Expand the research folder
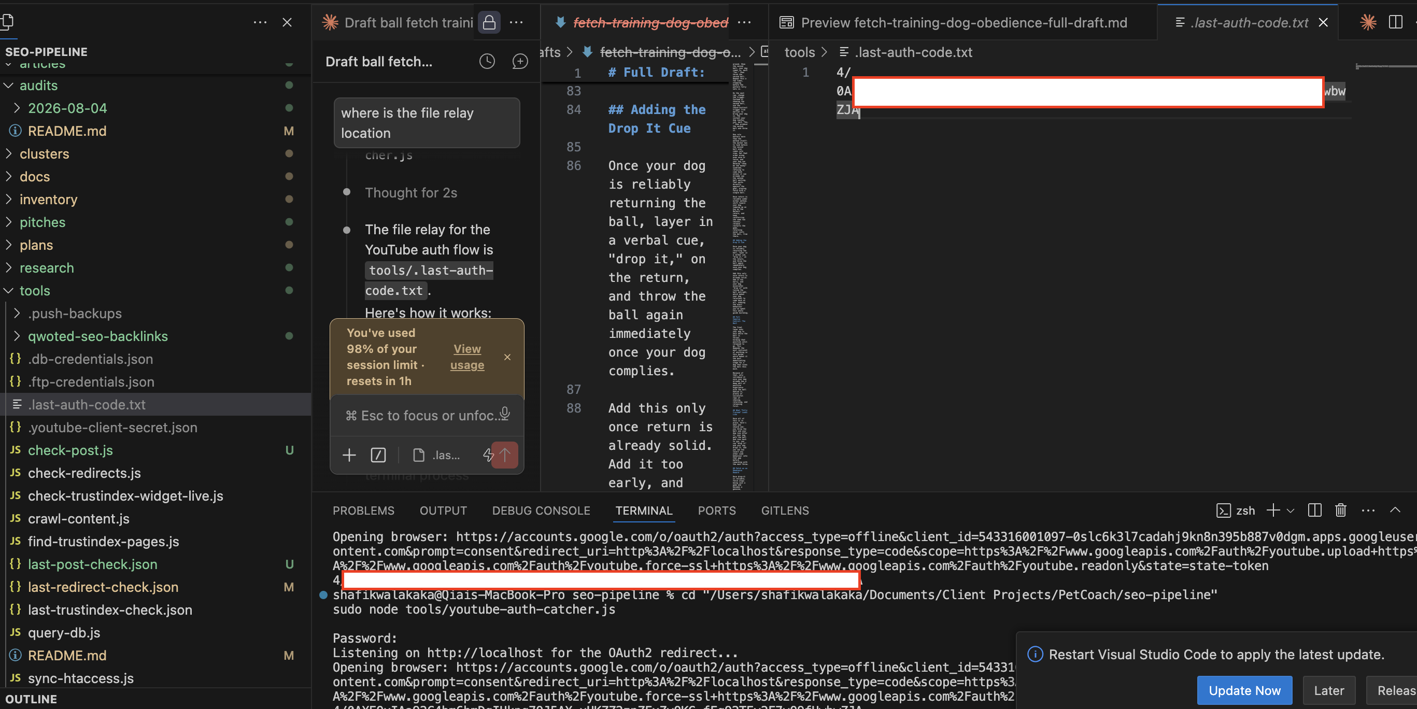 9,268
